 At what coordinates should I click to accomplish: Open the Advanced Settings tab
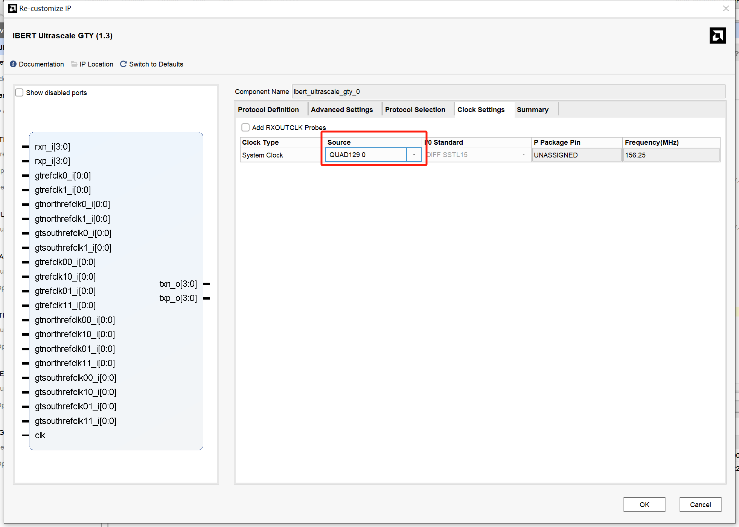(x=341, y=109)
